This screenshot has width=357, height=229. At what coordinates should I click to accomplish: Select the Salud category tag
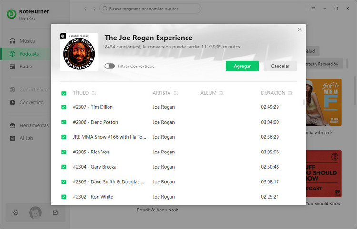(x=313, y=51)
